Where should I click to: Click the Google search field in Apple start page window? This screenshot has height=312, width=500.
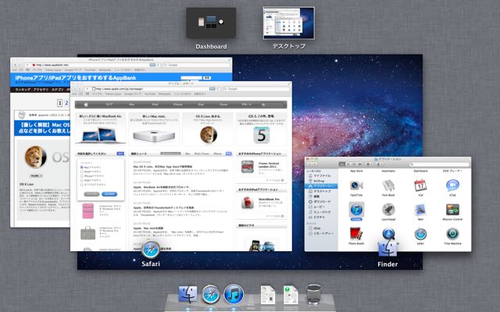click(x=256, y=89)
